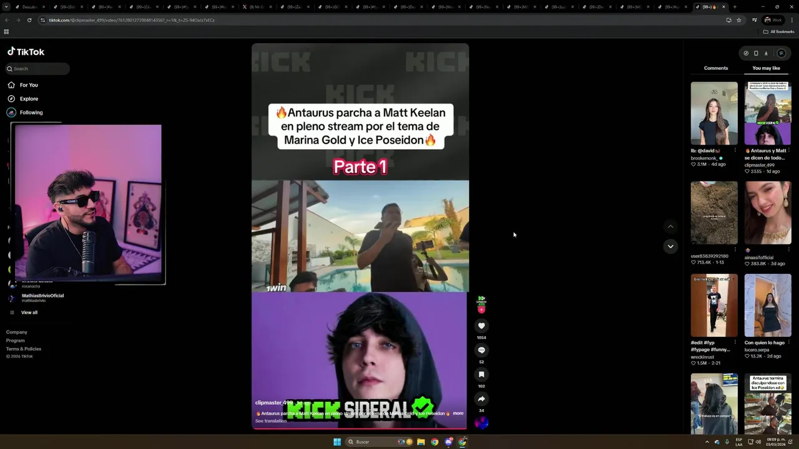Click the compass icon in the top-right pill

tap(746, 53)
